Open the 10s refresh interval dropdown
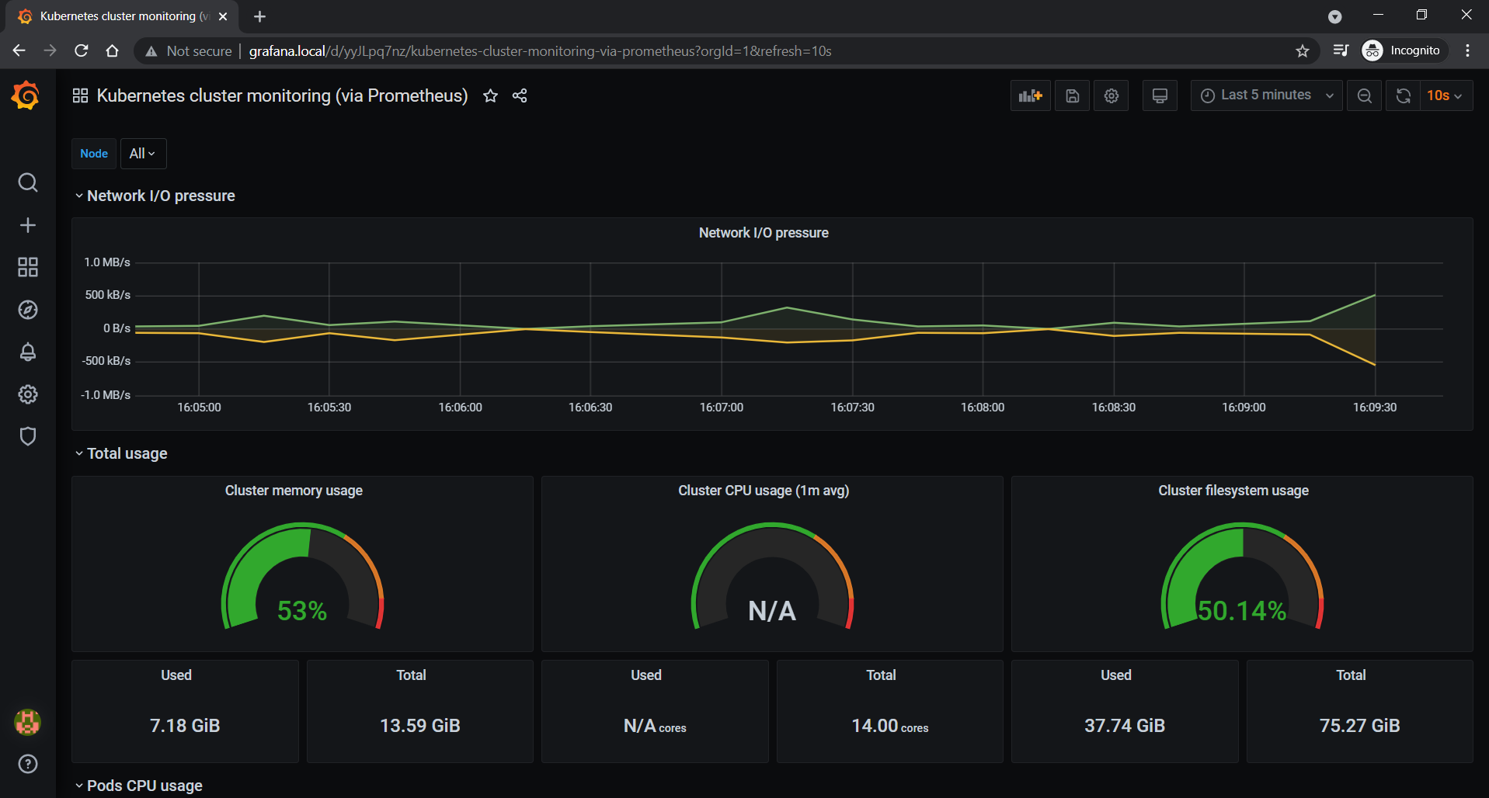The image size is (1489, 798). (x=1446, y=95)
